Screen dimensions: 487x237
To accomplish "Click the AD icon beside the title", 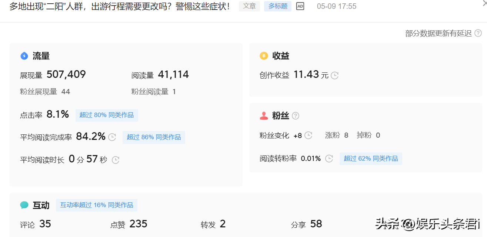I will tap(300, 6).
